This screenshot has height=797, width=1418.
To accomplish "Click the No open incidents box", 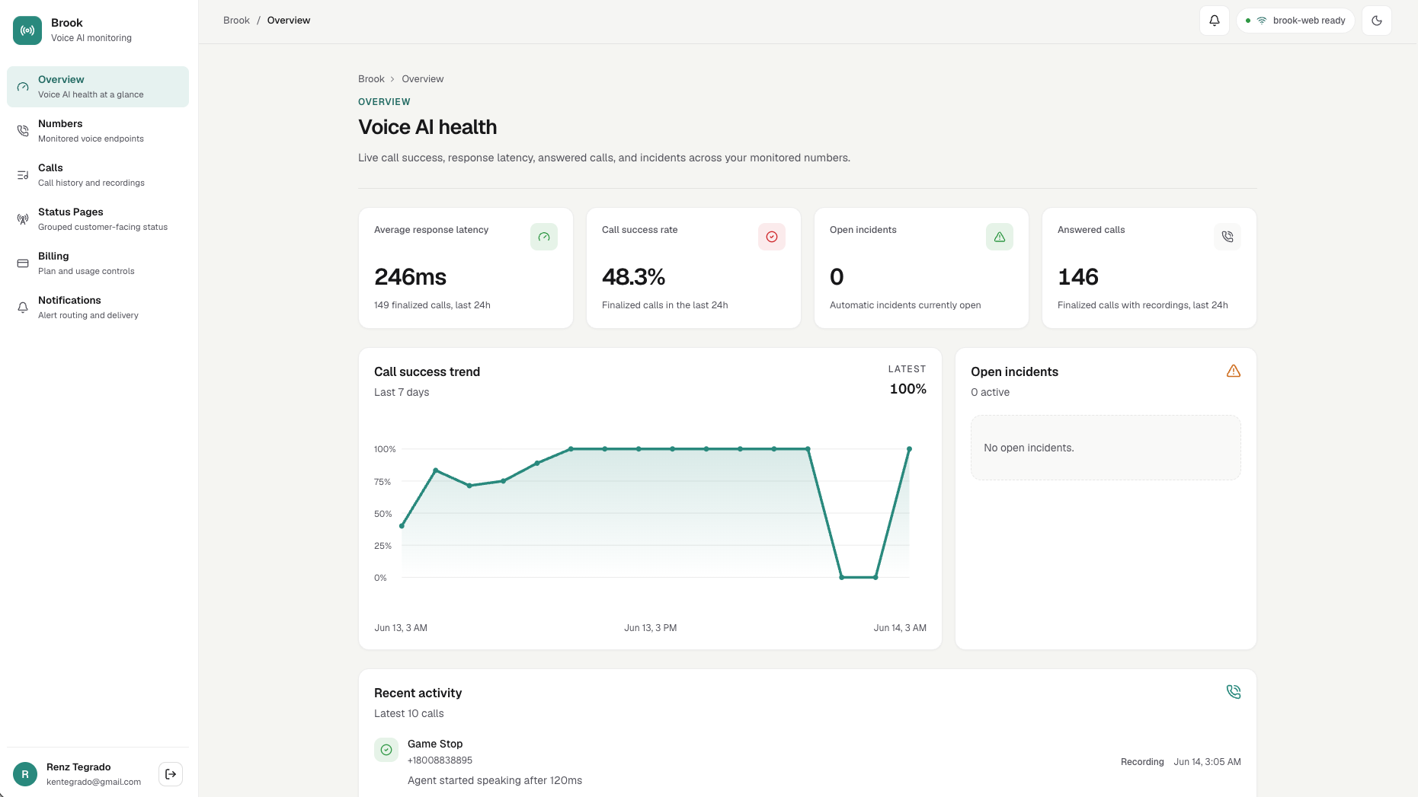I will pyautogui.click(x=1106, y=448).
